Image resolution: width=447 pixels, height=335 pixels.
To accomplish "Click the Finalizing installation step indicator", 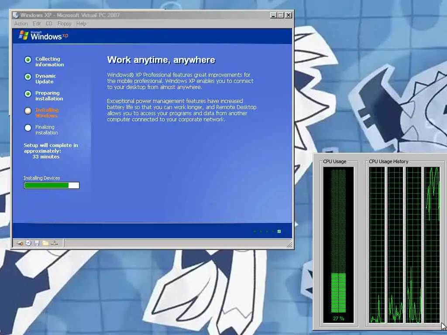I will [28, 128].
